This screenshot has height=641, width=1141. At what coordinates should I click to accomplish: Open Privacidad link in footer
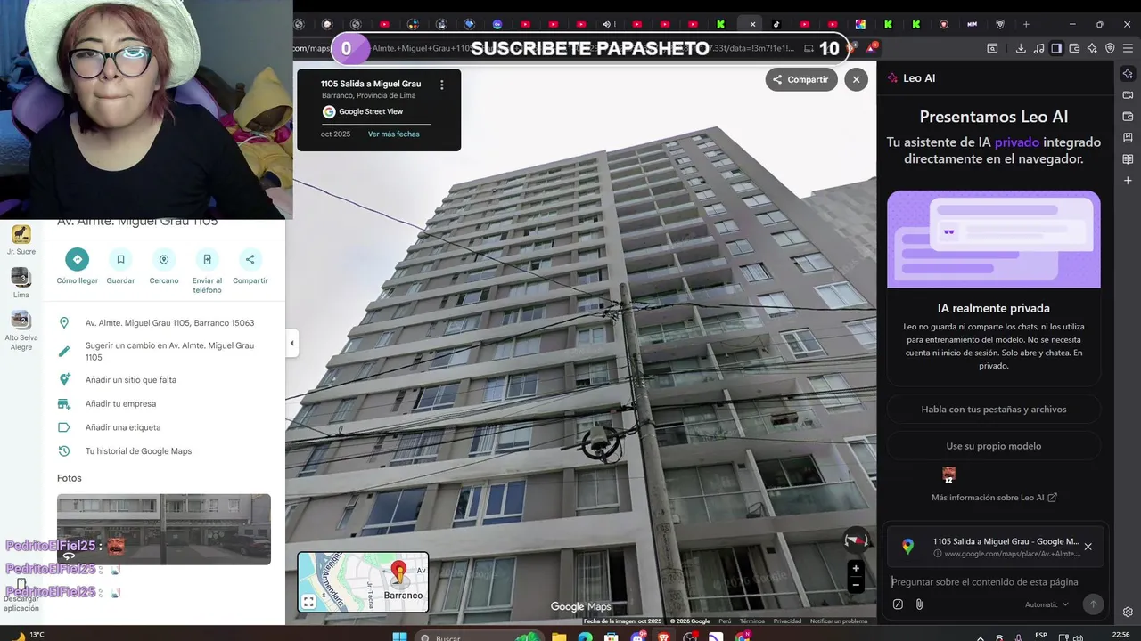tap(787, 621)
